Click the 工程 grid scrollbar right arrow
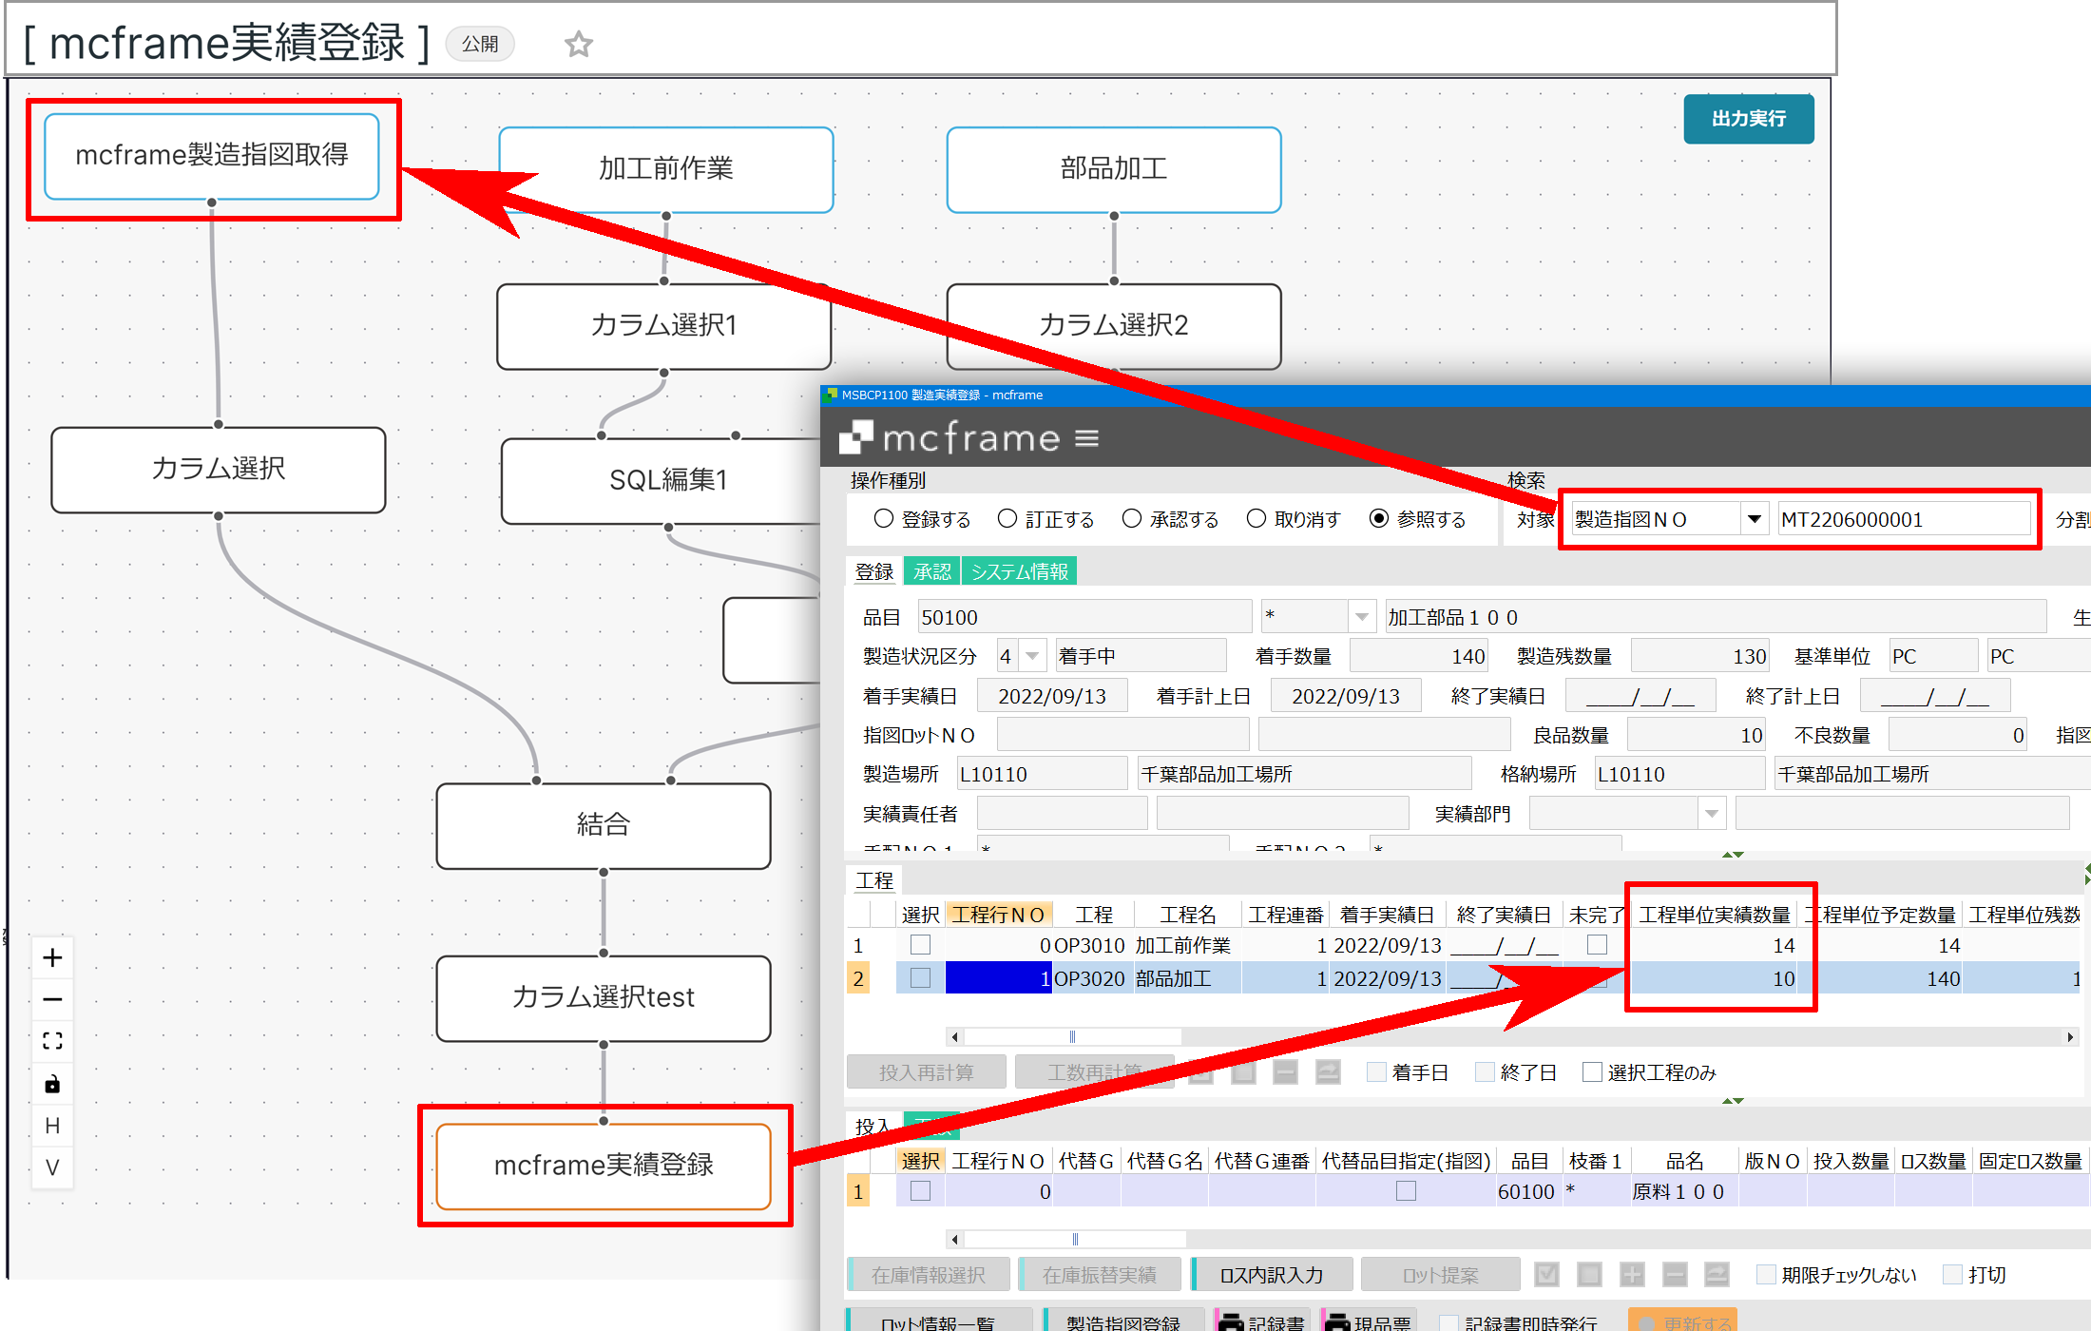2091x1331 pixels. click(2070, 1036)
